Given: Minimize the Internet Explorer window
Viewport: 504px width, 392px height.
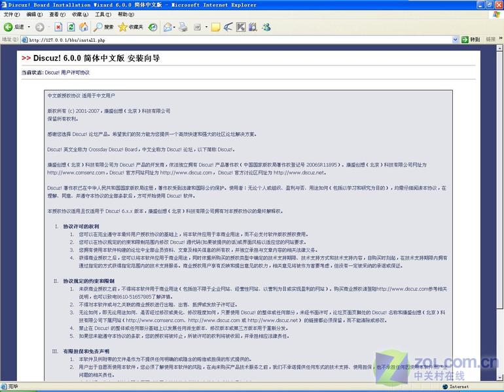Looking at the screenshot, I should point(480,5).
